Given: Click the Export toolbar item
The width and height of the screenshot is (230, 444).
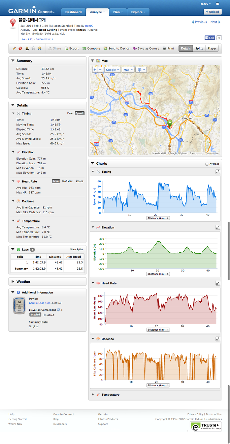Looking at the screenshot, I should (x=72, y=49).
